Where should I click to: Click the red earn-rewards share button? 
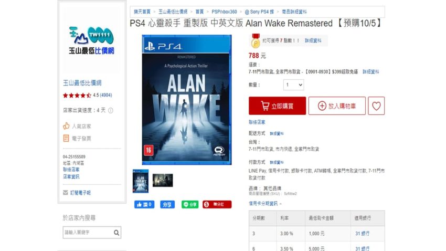pos(217,204)
